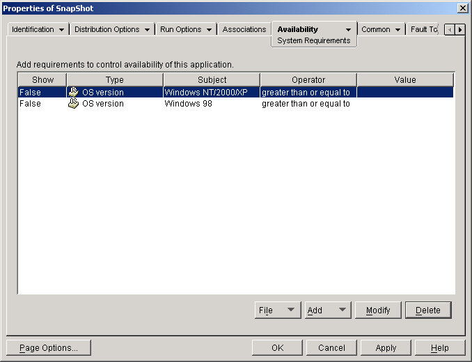Click the Apply button
This screenshot has width=472, height=362.
coord(386,347)
